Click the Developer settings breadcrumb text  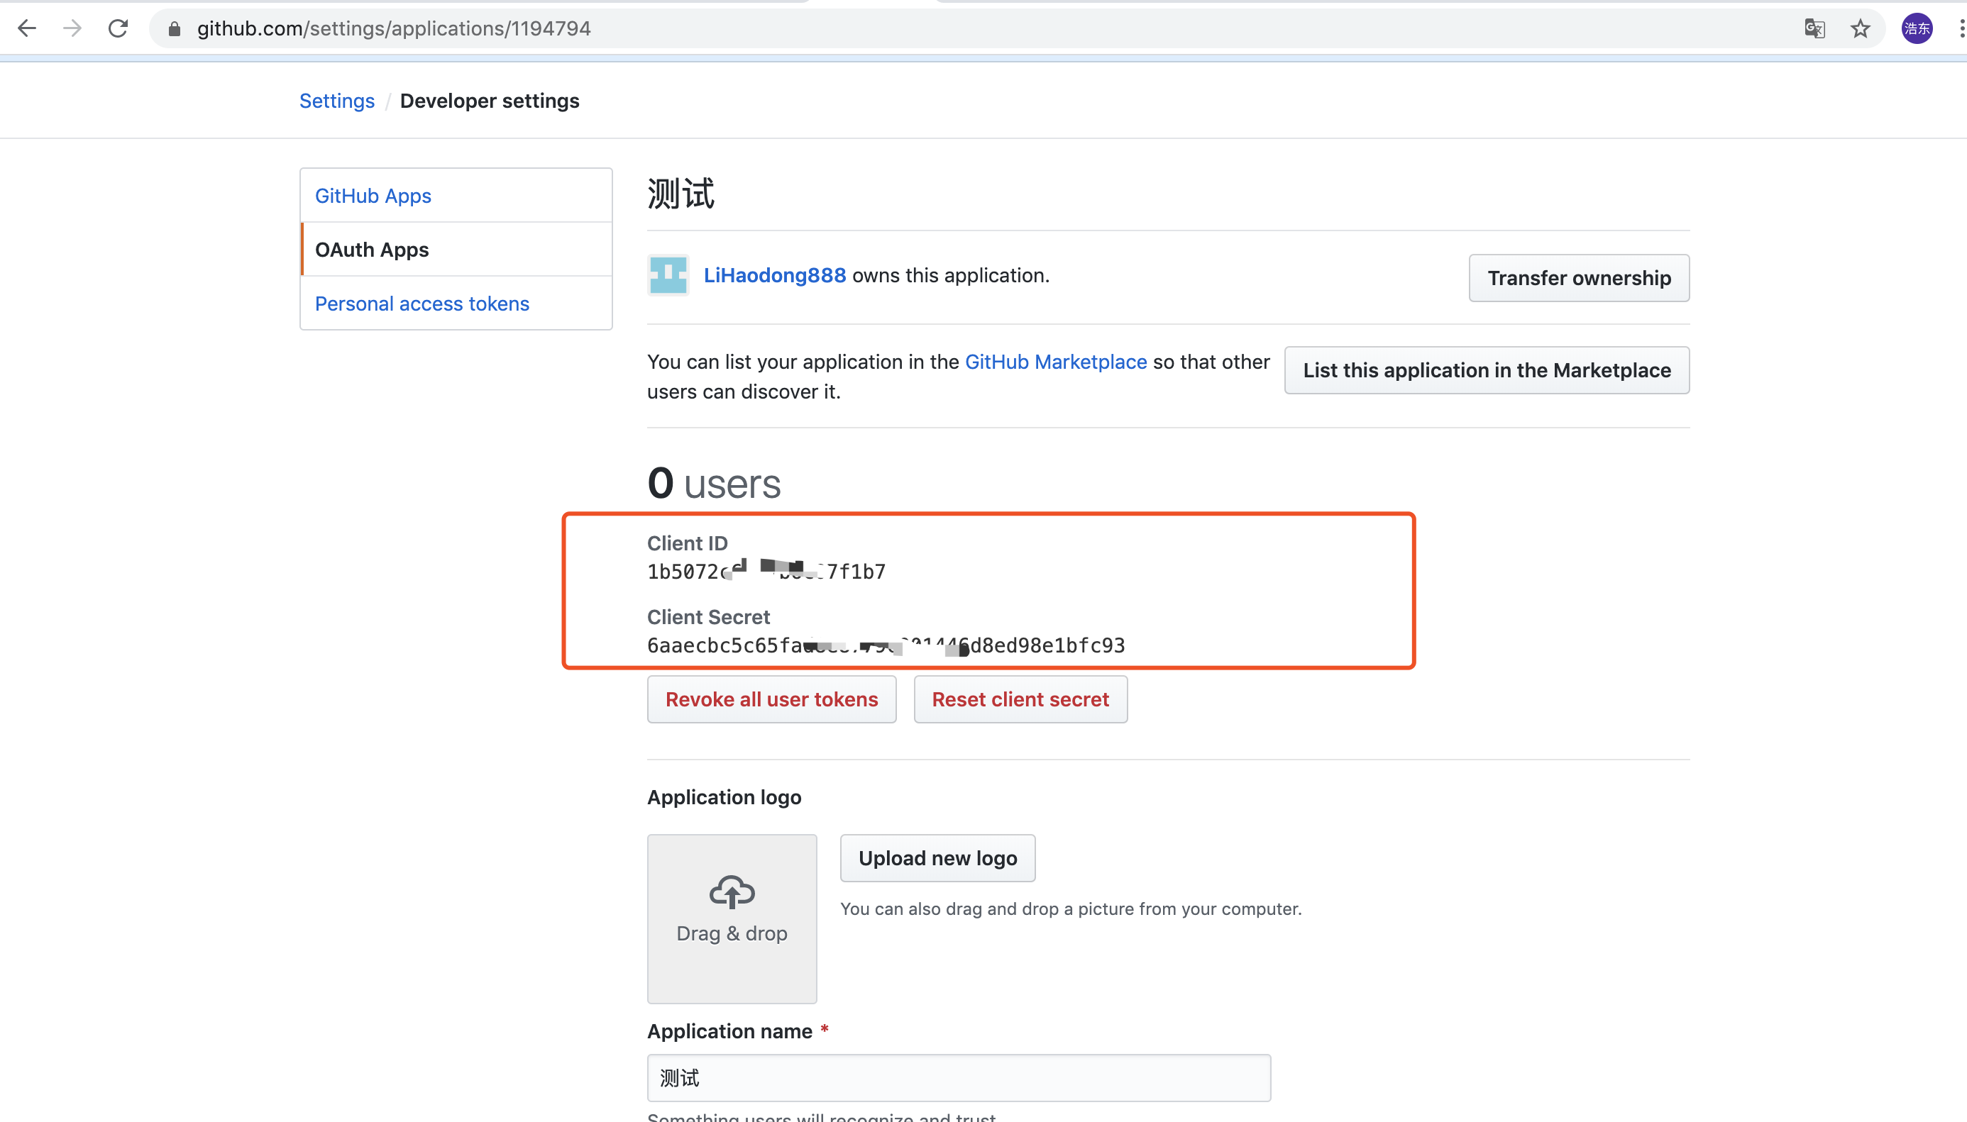pyautogui.click(x=490, y=101)
